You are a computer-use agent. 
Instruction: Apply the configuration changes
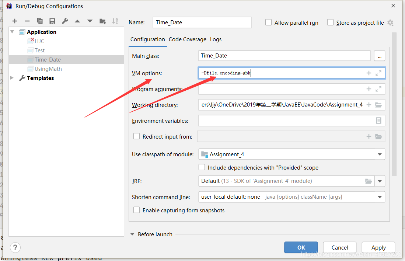pos(378,247)
